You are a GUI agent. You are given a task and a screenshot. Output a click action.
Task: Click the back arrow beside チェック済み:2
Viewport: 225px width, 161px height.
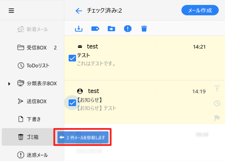point(79,11)
